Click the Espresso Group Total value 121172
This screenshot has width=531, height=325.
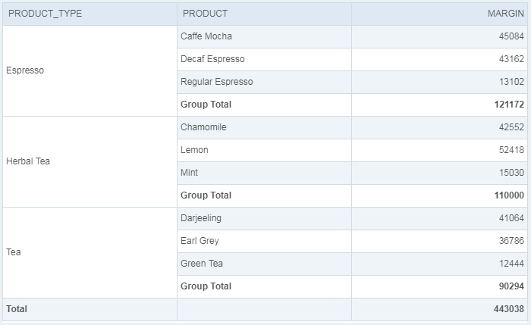508,105
